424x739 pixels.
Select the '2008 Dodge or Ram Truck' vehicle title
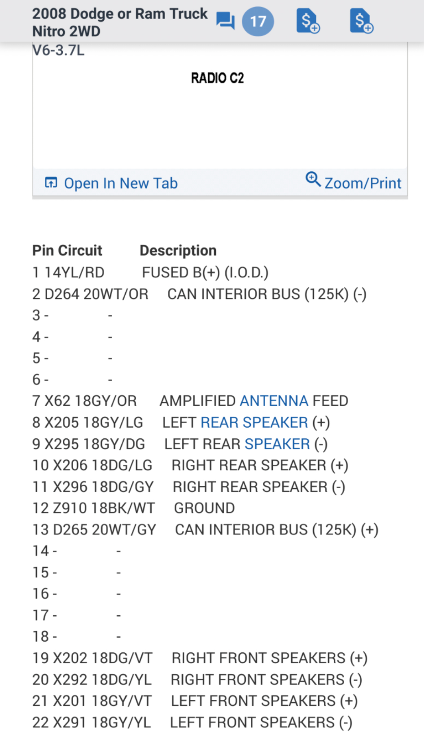tap(120, 14)
